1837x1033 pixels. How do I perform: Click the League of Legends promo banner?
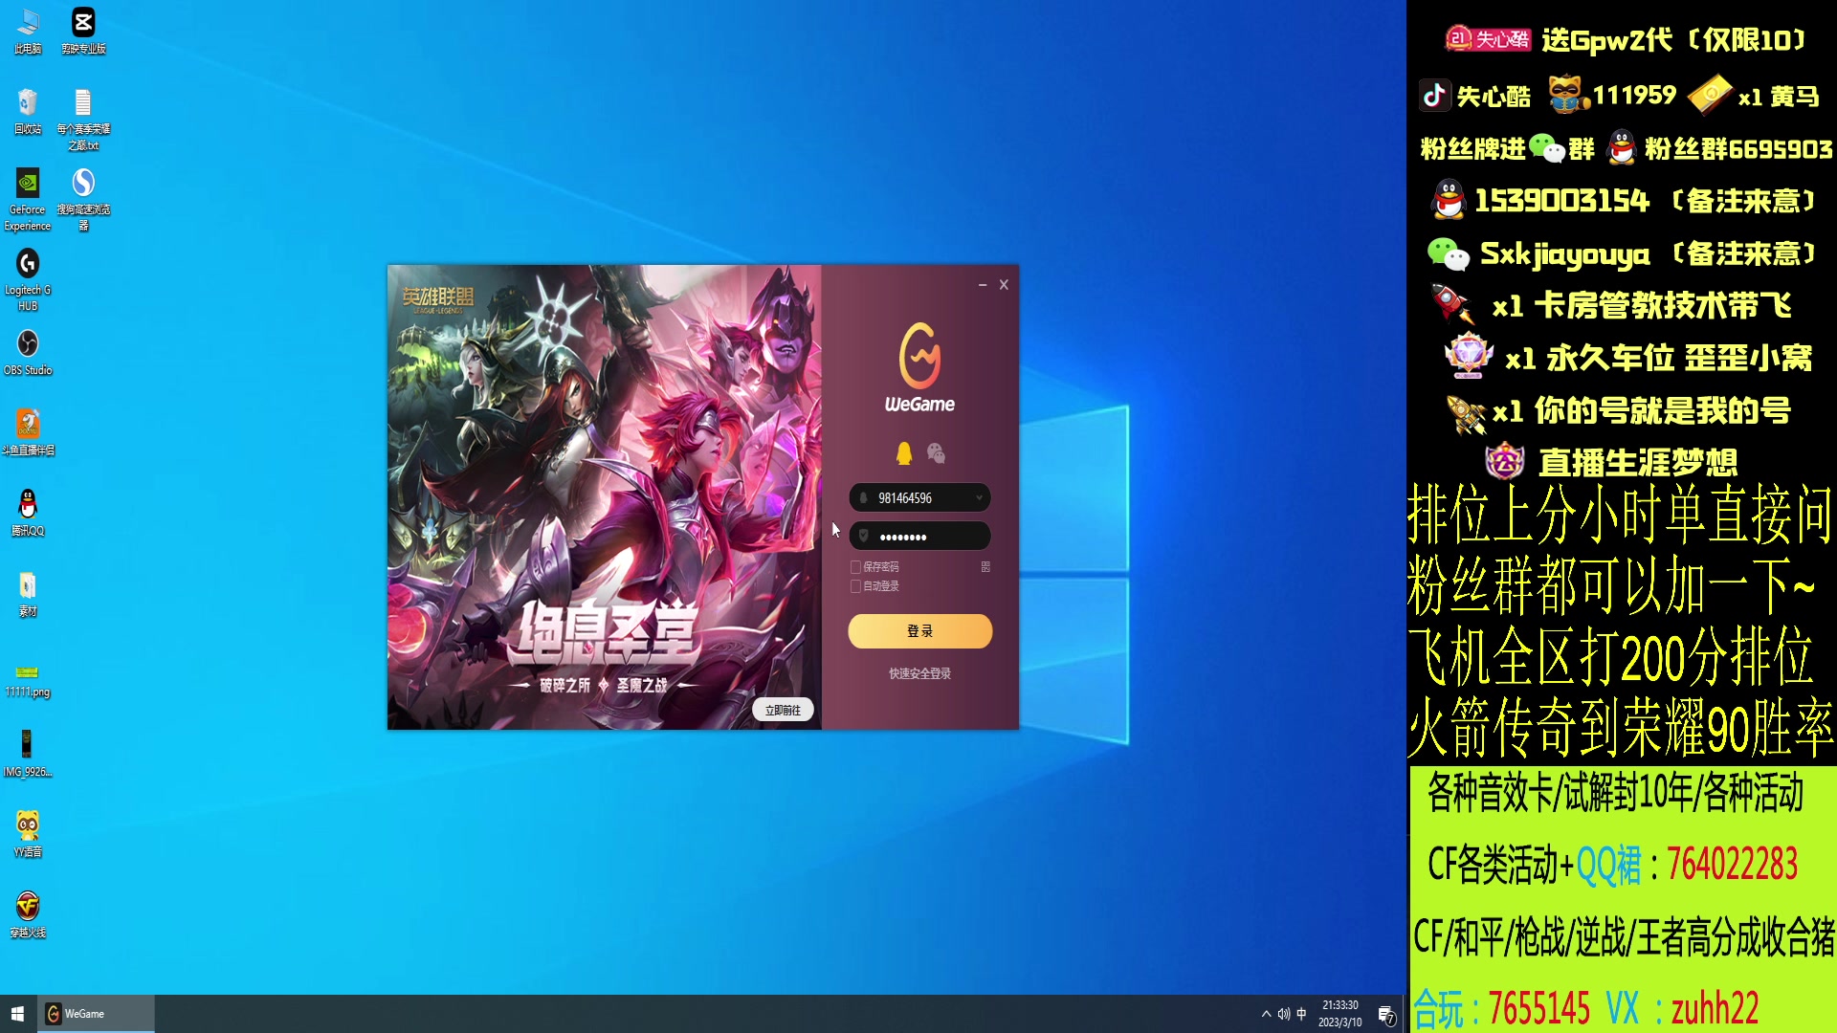point(604,497)
